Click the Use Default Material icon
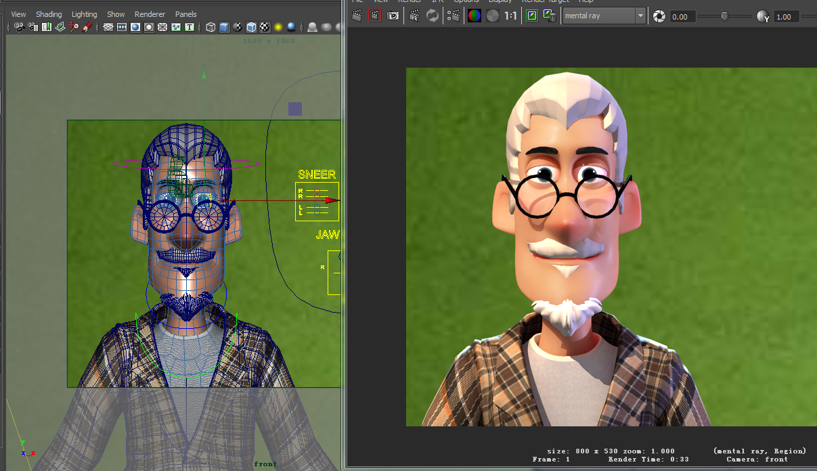Screen dimensions: 817x471 (x=238, y=27)
